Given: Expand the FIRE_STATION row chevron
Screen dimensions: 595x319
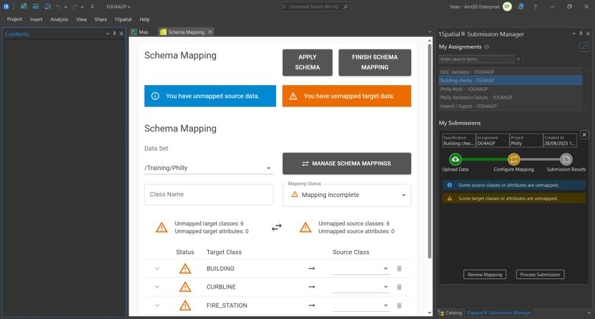Looking at the screenshot, I should 157,305.
